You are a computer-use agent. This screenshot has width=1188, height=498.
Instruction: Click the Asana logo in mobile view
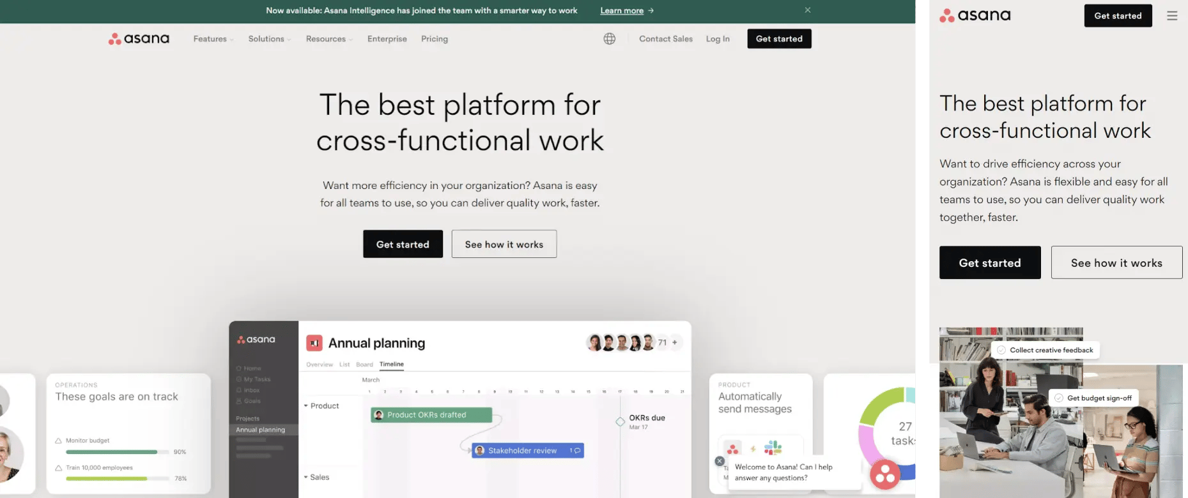(x=975, y=15)
